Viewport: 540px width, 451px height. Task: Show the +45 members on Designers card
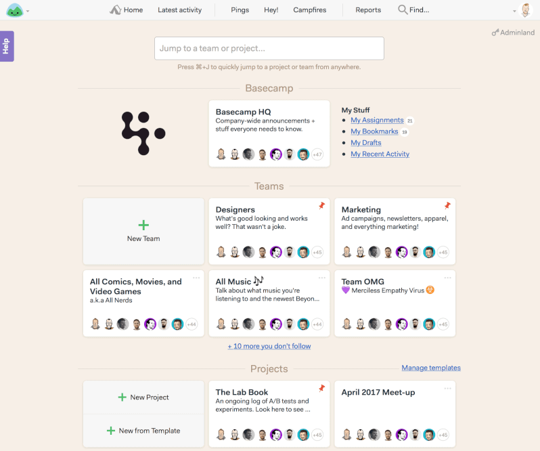(317, 252)
